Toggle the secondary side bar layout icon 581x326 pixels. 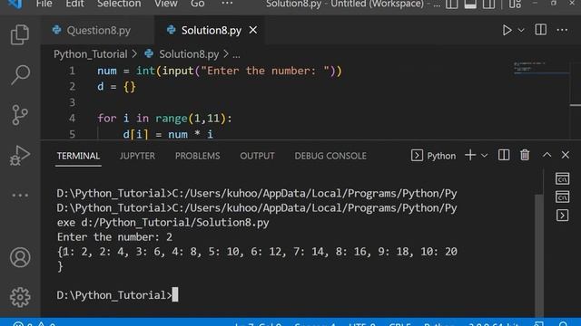488,4
